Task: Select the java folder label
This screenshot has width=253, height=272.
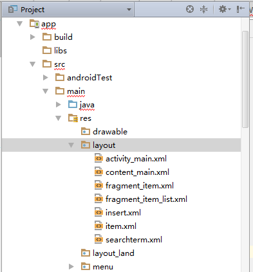Action: click(87, 105)
